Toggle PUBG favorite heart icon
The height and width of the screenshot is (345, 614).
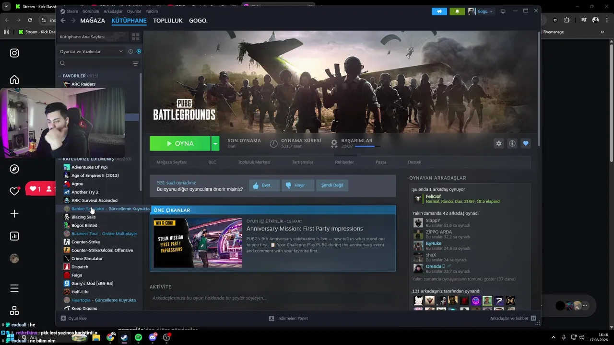point(526,143)
